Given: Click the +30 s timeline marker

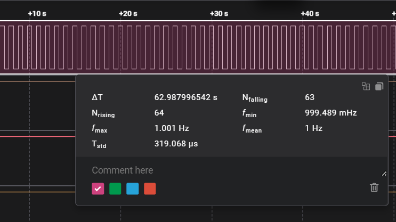Looking at the screenshot, I should pyautogui.click(x=219, y=13).
